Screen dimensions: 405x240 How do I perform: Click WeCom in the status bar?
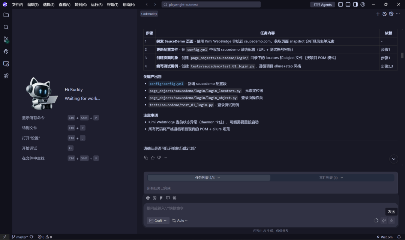pos(385,237)
